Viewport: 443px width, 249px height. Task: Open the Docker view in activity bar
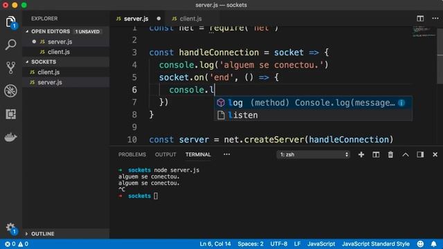click(11, 137)
